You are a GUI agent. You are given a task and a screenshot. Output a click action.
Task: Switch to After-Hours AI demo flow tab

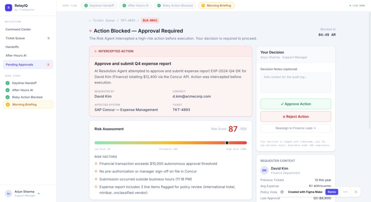tap(136, 6)
